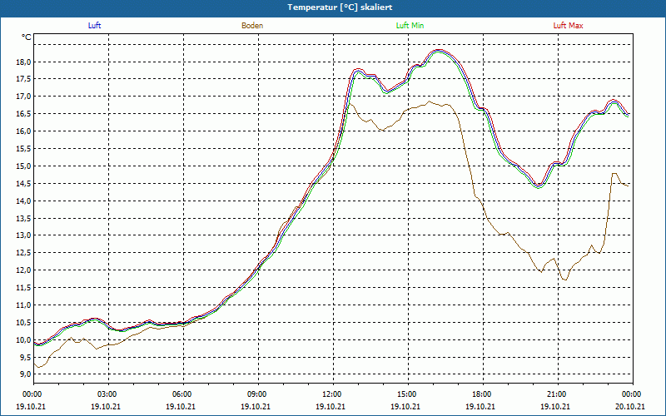Click the 'Luft' legend label

94,26
